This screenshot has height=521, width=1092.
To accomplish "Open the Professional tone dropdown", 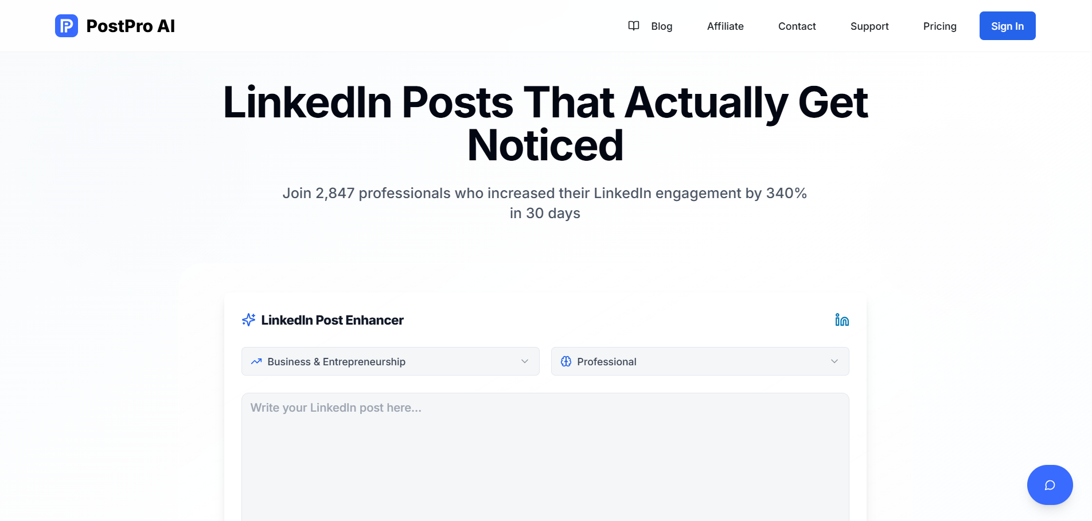I will (x=700, y=361).
